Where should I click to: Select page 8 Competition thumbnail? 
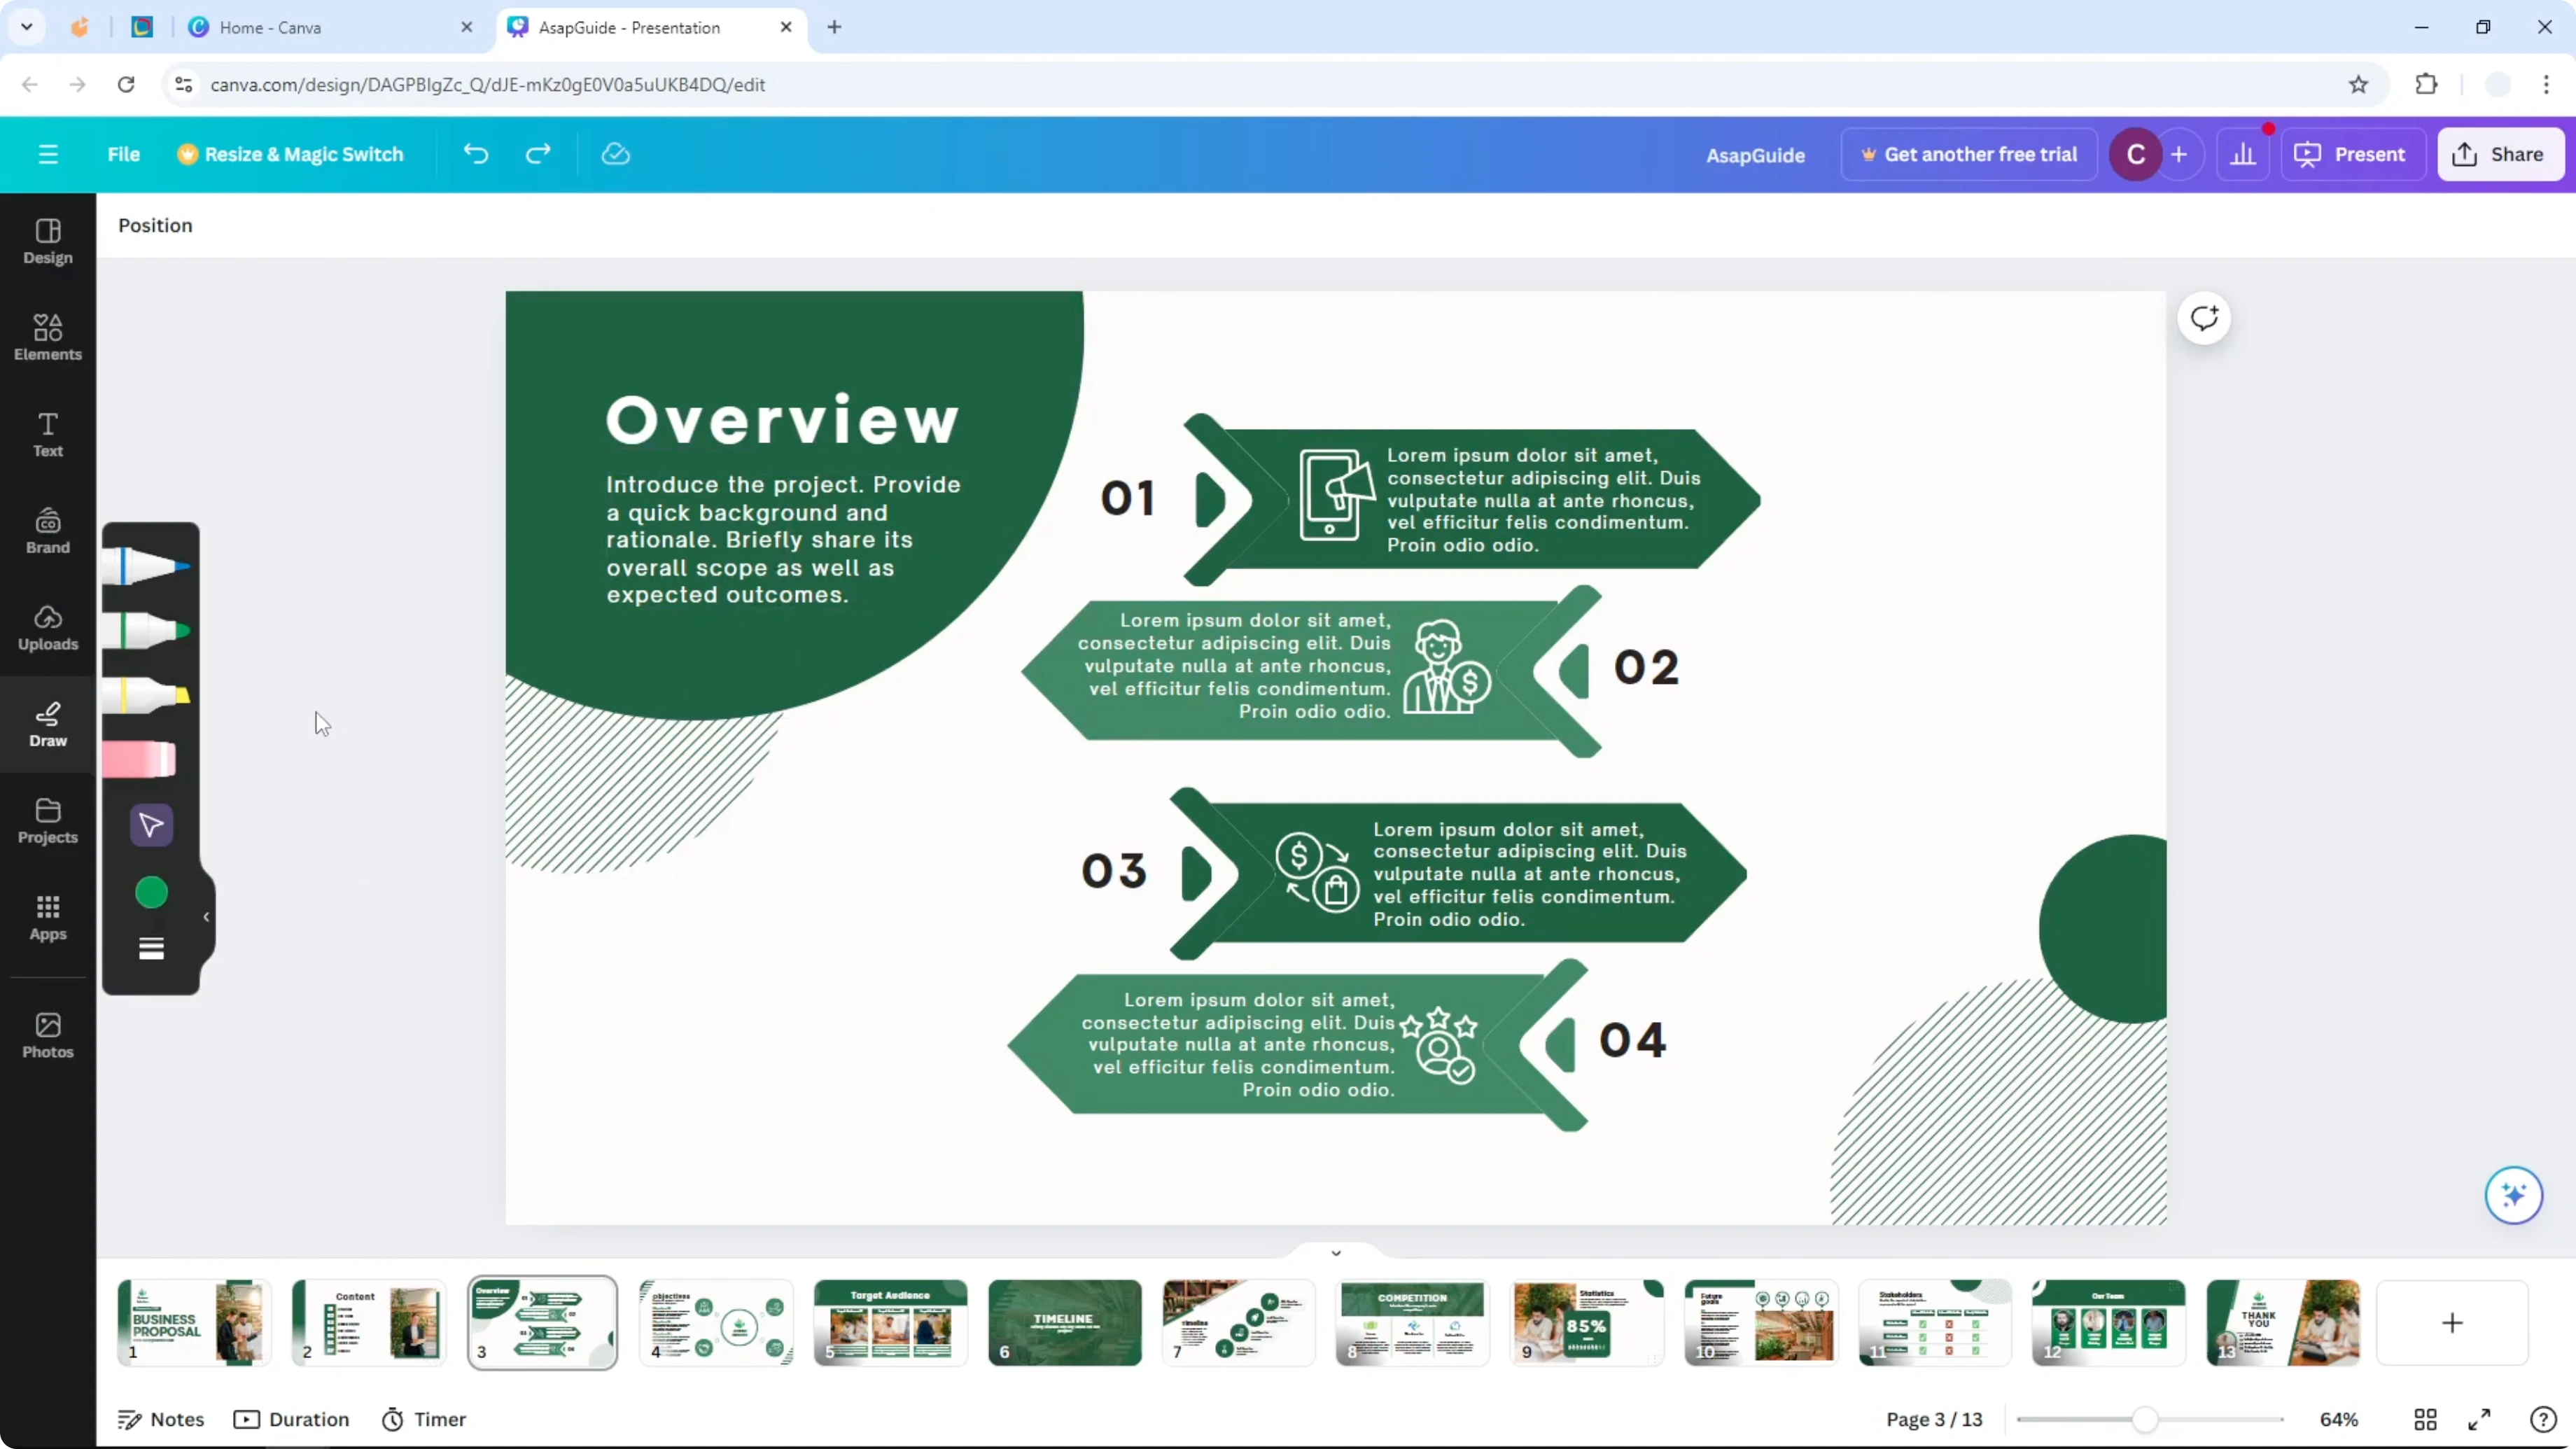pyautogui.click(x=1412, y=1322)
